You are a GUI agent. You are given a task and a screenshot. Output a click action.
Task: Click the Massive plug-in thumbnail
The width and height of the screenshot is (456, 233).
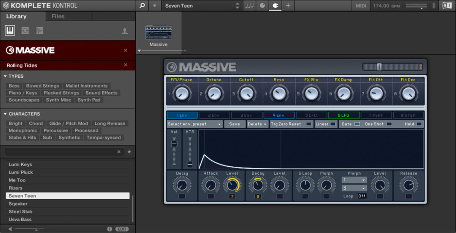[158, 33]
